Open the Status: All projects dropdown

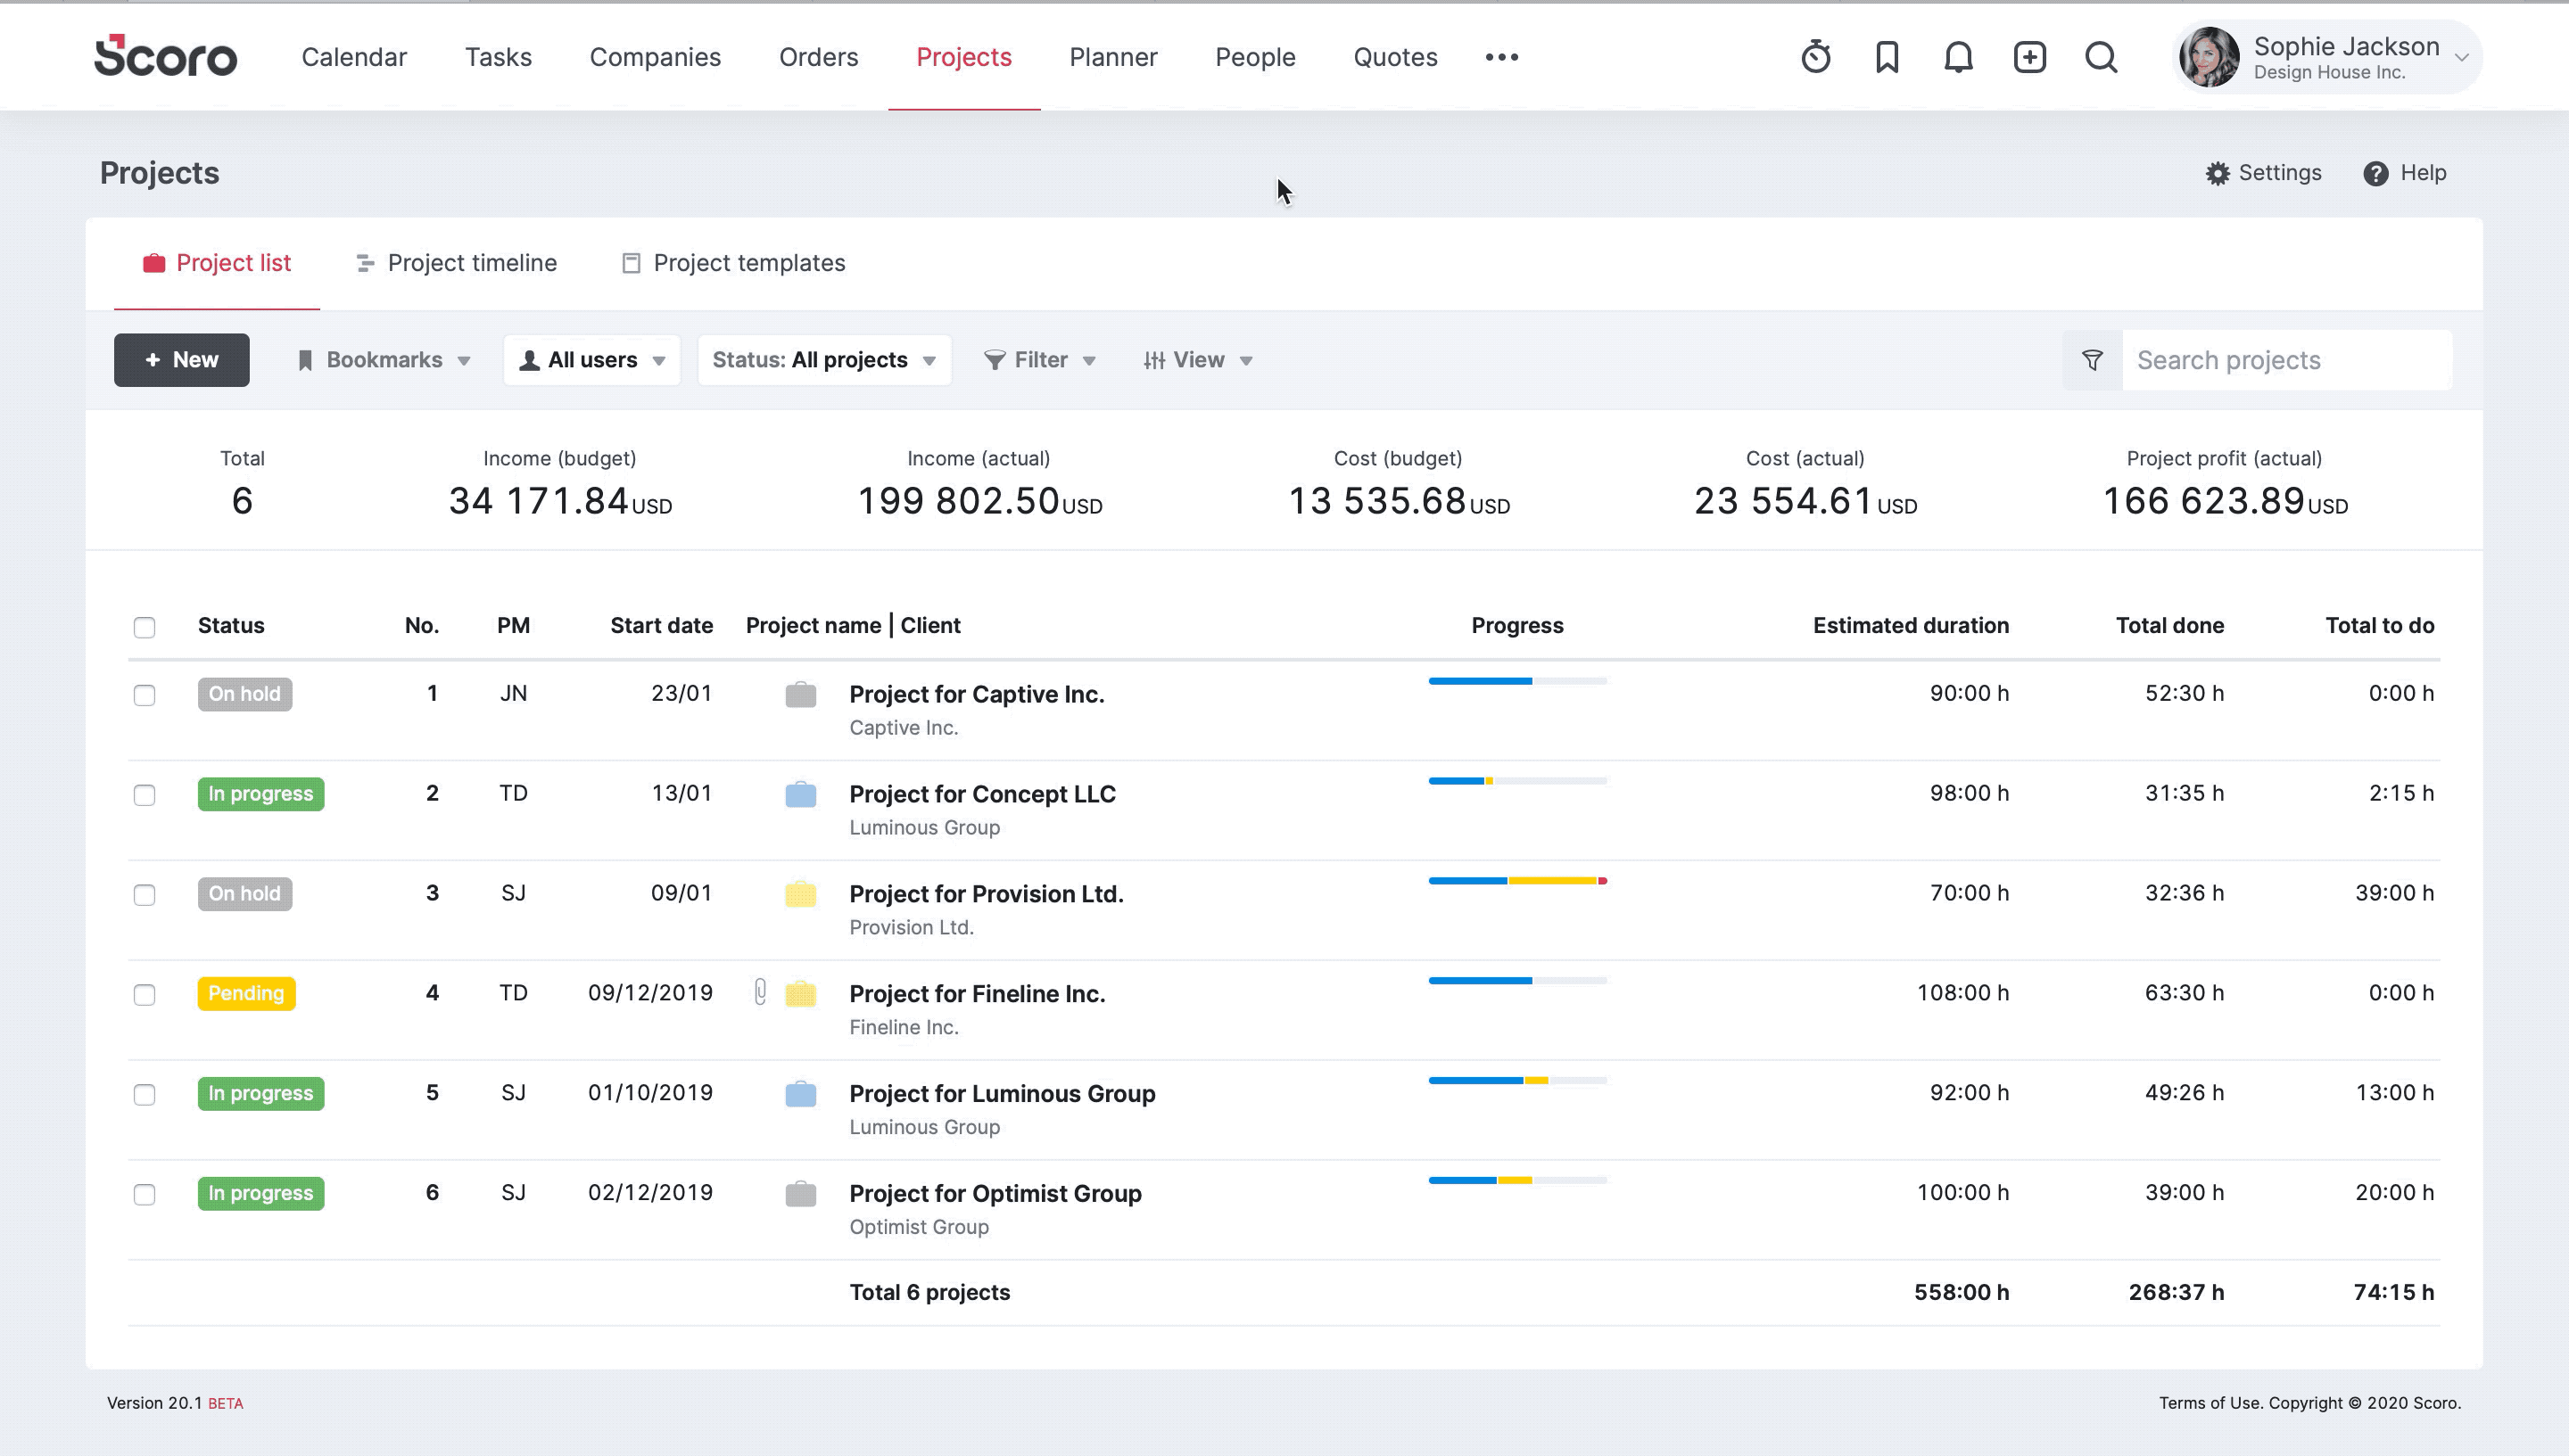pos(824,360)
